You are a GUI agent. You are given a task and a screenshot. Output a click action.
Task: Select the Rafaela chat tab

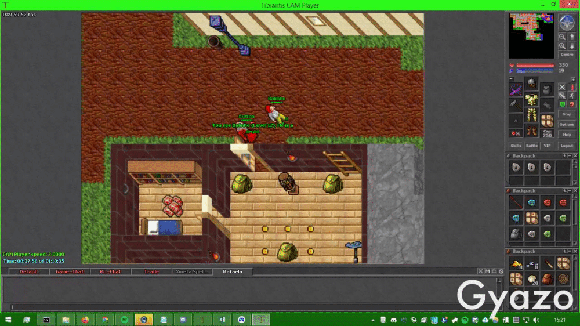tap(233, 271)
